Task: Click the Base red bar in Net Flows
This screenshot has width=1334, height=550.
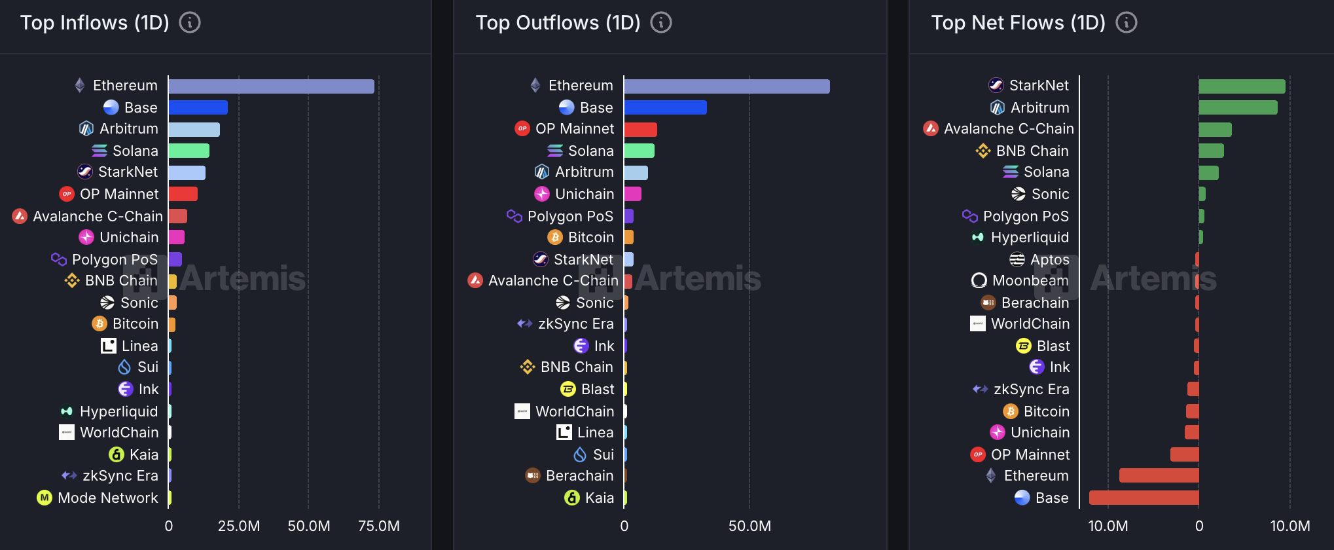Action: (1144, 498)
